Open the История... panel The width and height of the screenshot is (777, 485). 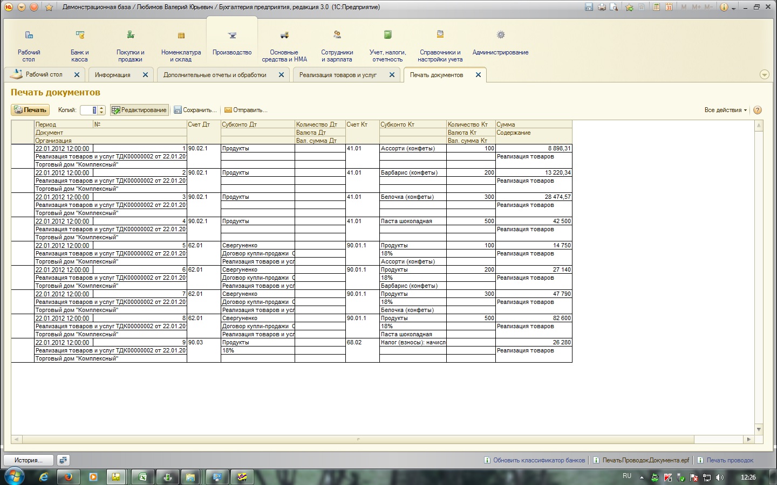(29, 460)
